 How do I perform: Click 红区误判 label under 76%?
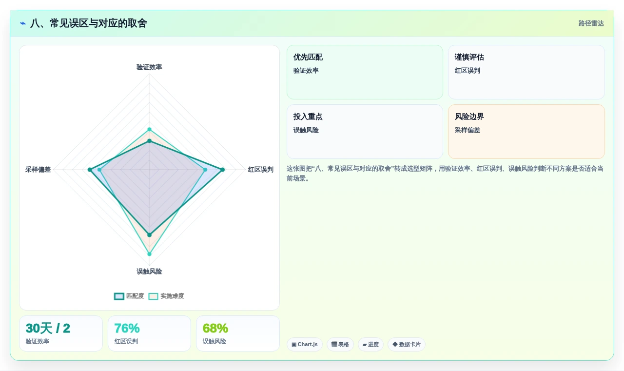[x=126, y=341]
